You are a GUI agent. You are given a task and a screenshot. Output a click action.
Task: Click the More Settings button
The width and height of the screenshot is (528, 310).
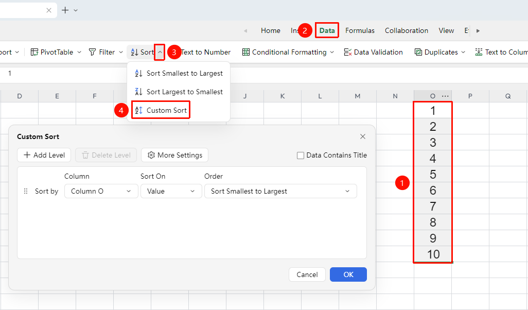pyautogui.click(x=175, y=155)
